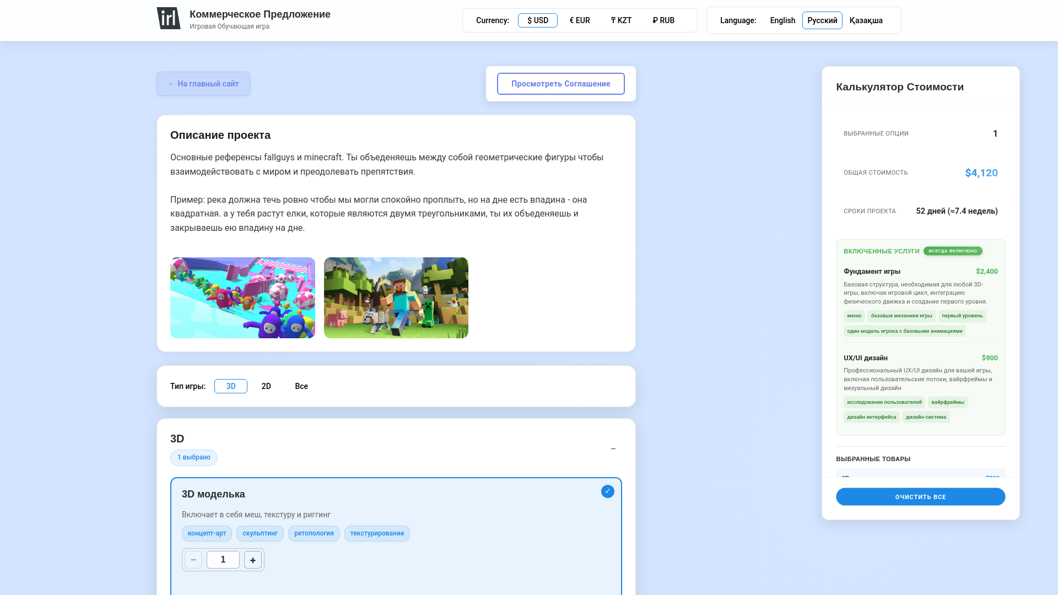
Task: Click the ретопология tag
Action: pyautogui.click(x=314, y=533)
